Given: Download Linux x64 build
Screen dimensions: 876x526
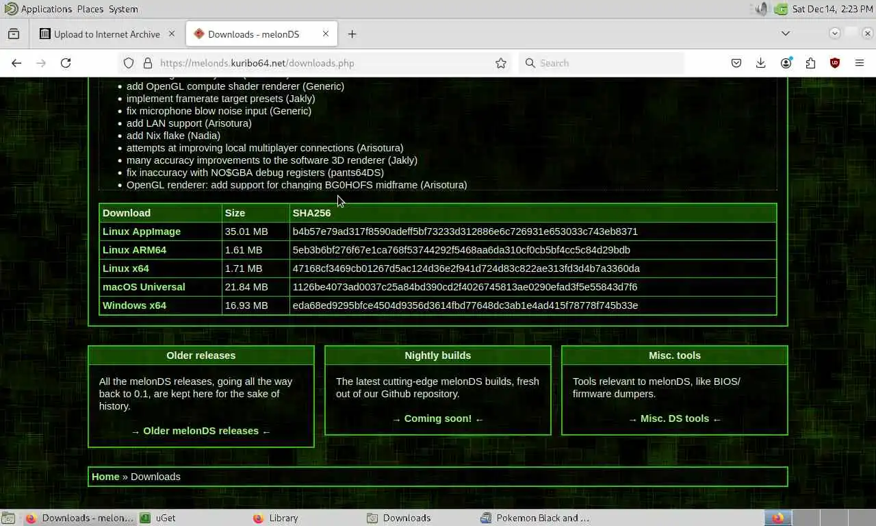Looking at the screenshot, I should click(x=126, y=268).
